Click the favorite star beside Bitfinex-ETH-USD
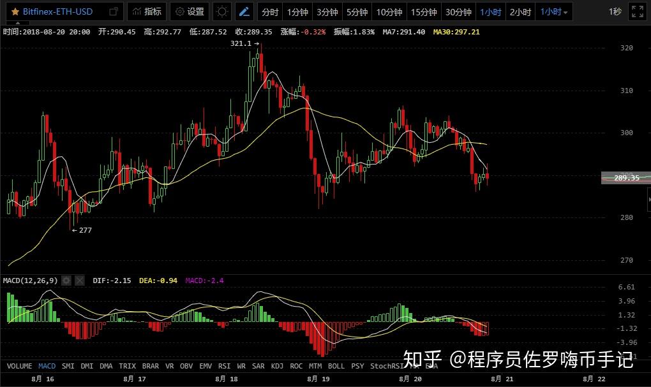The height and width of the screenshot is (387, 651). pyautogui.click(x=15, y=11)
